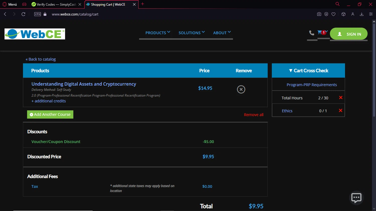The width and height of the screenshot is (376, 211).
Task: Click the Remove all link
Action: [253, 115]
